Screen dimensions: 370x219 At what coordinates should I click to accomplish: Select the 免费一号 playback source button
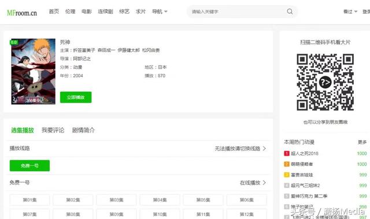pyautogui.click(x=29, y=165)
